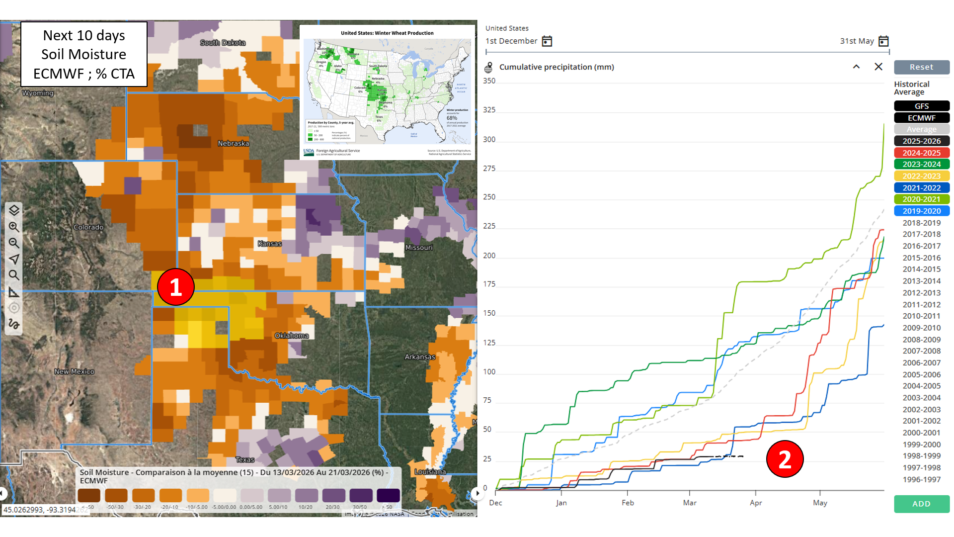Expand the right panel arrow on map edge
This screenshot has width=954, height=537.
[477, 493]
